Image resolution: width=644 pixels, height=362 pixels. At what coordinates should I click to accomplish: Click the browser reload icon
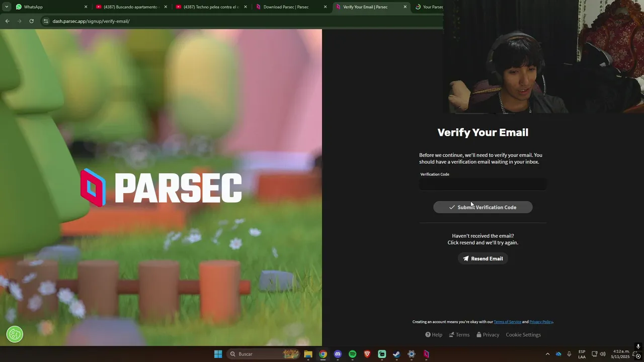click(x=31, y=21)
